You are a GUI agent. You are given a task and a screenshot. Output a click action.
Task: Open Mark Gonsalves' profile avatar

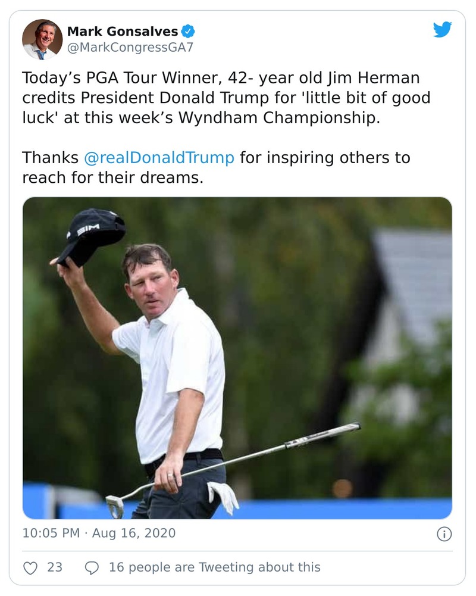[42, 39]
